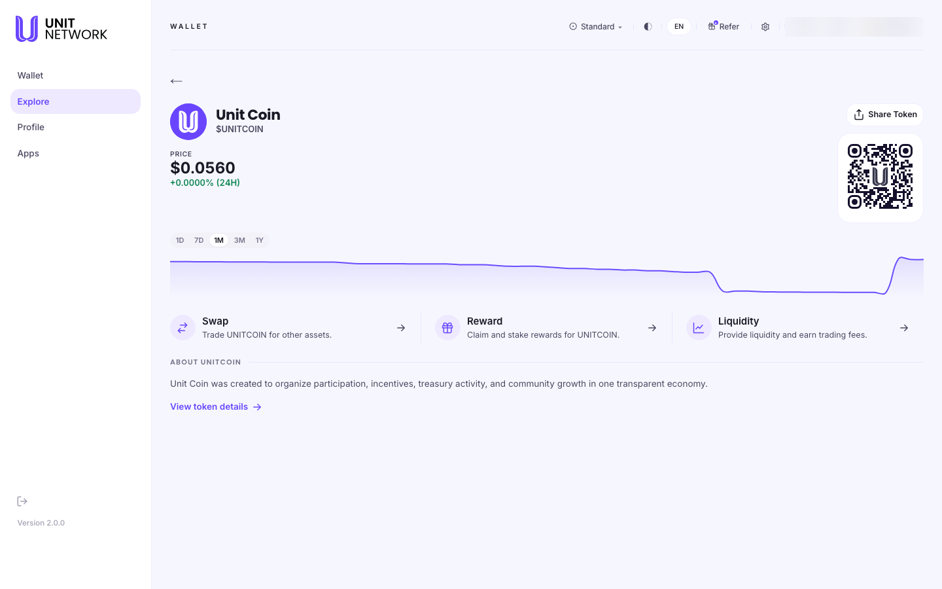Viewport: 942px width, 589px height.
Task: Click 'Claim and stake rewards for UNITCOIN.' text
Action: point(543,335)
